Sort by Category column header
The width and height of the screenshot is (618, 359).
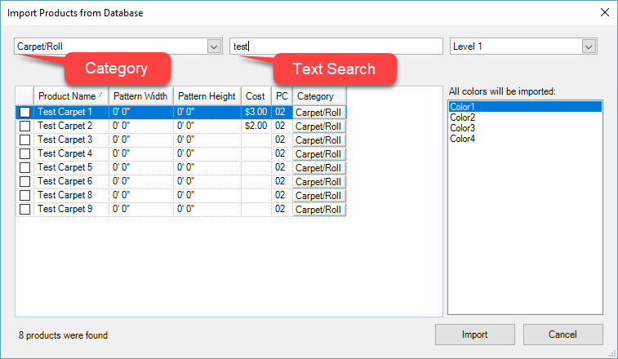319,96
